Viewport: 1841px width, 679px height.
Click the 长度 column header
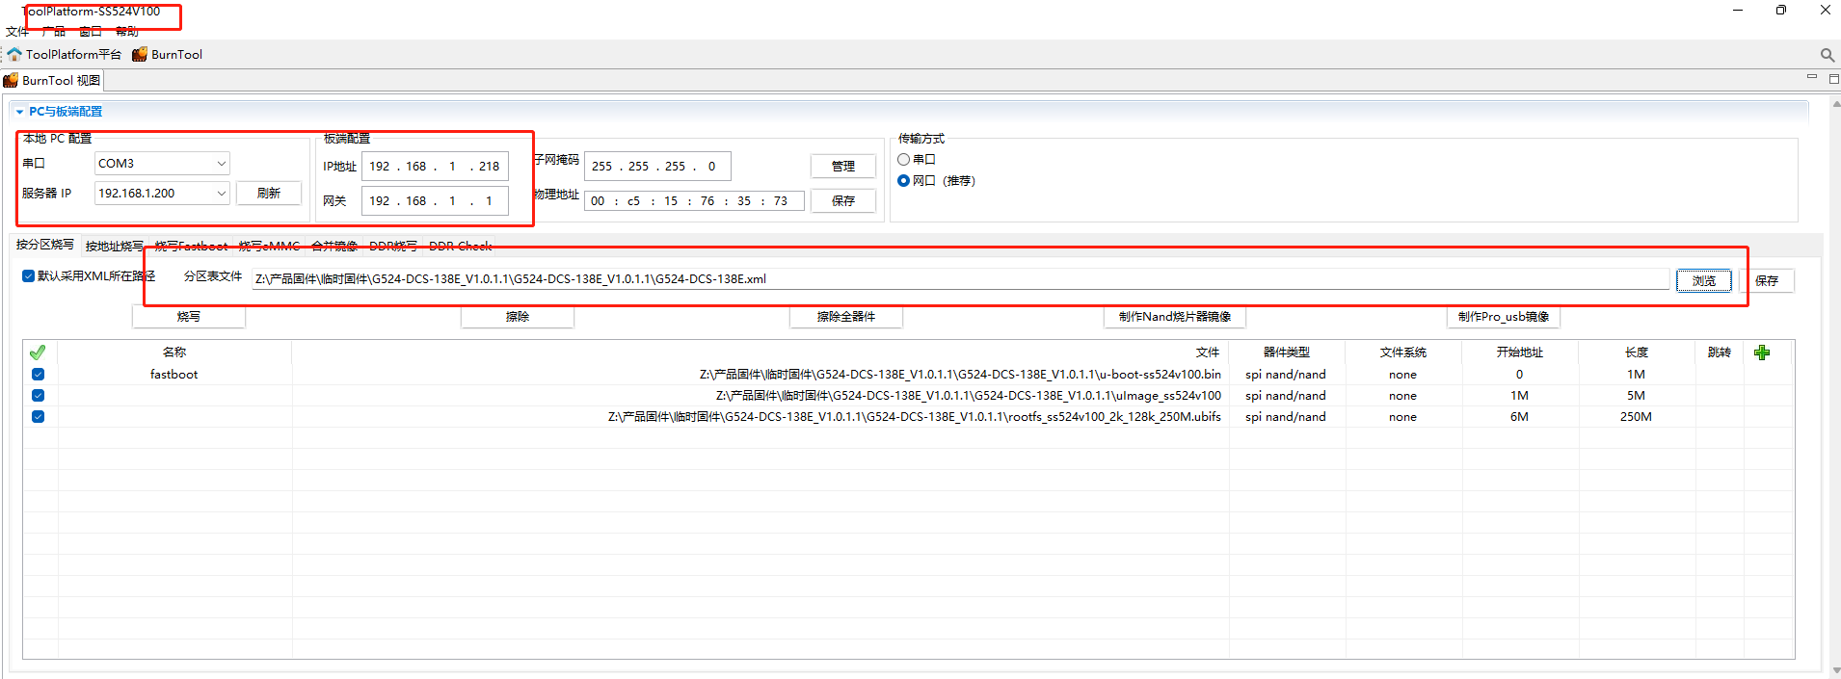pyautogui.click(x=1637, y=353)
